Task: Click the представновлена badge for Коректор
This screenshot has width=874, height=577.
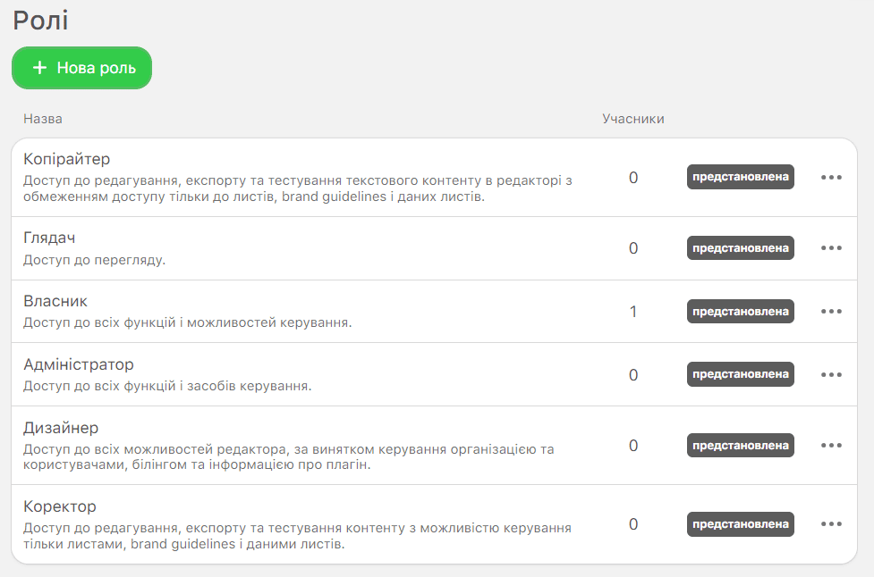Action: [740, 524]
